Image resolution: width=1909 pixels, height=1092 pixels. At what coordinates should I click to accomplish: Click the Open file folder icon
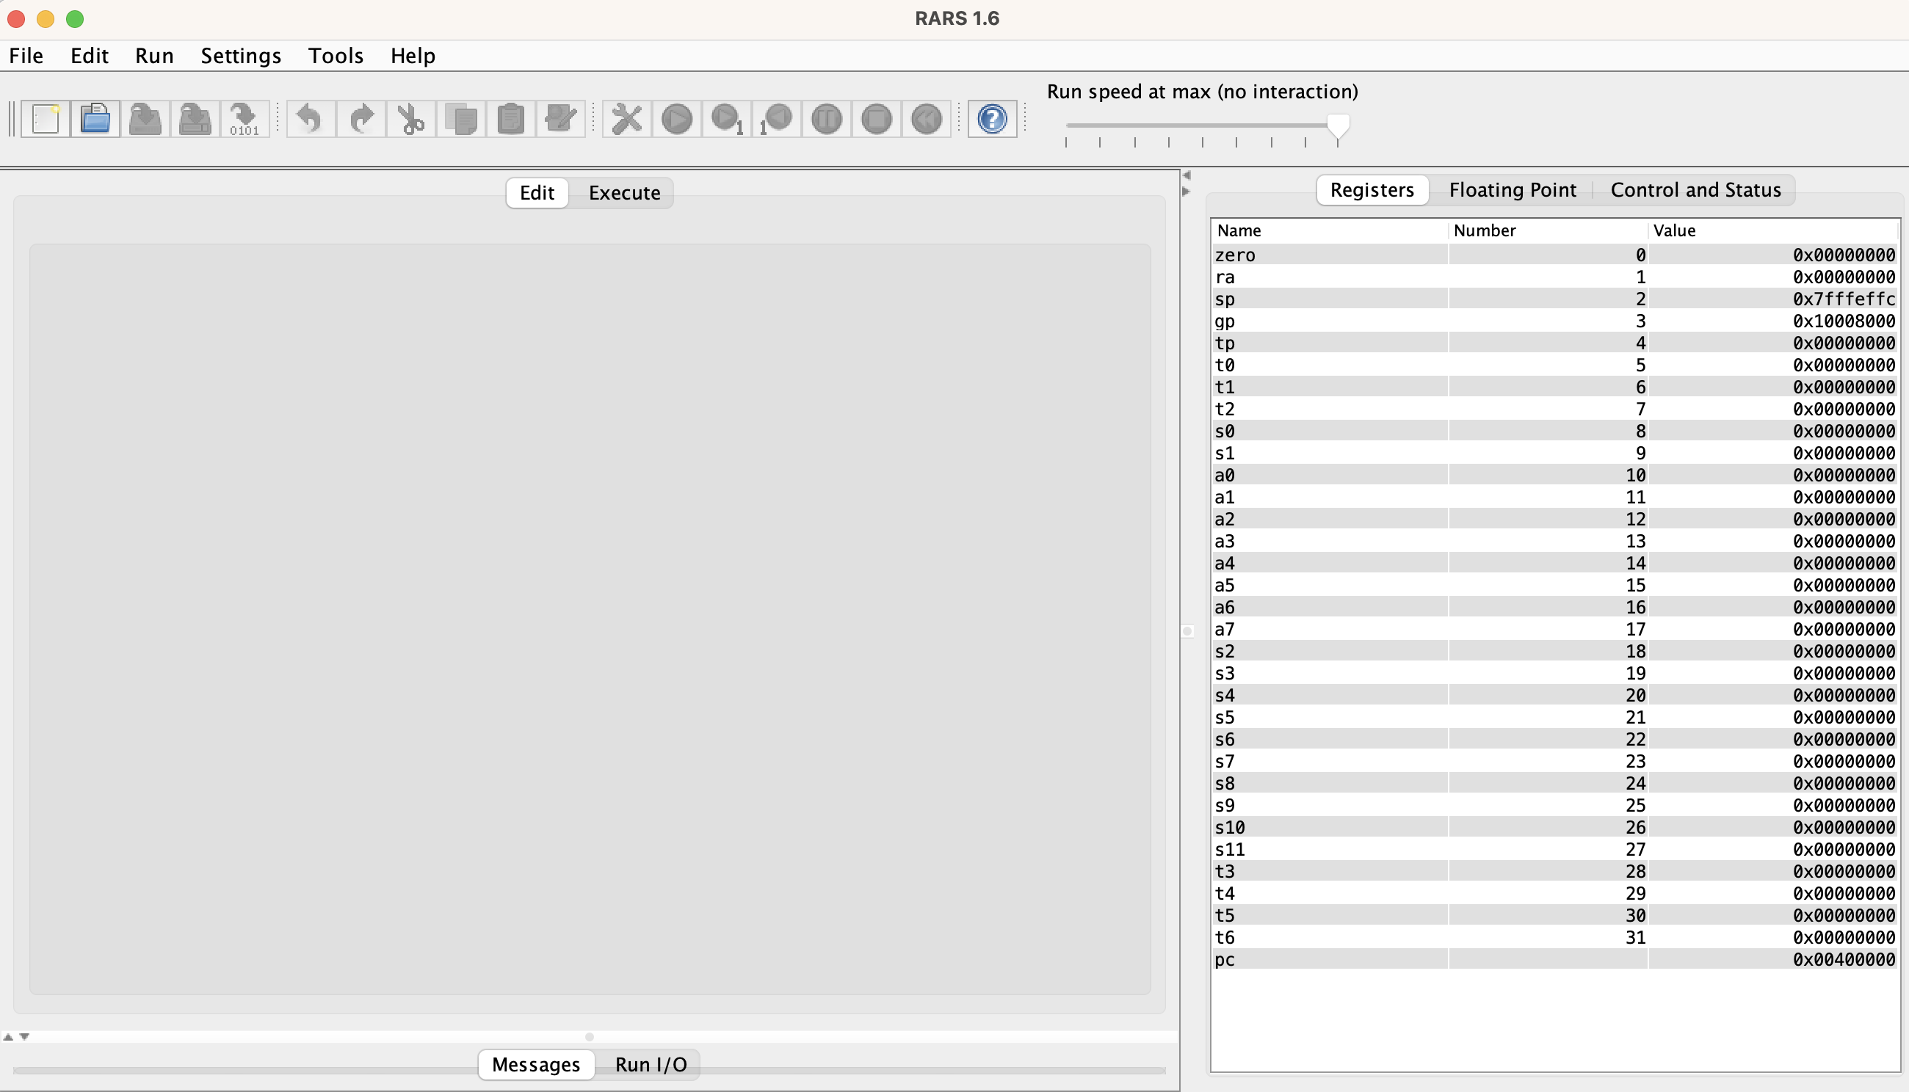point(95,118)
